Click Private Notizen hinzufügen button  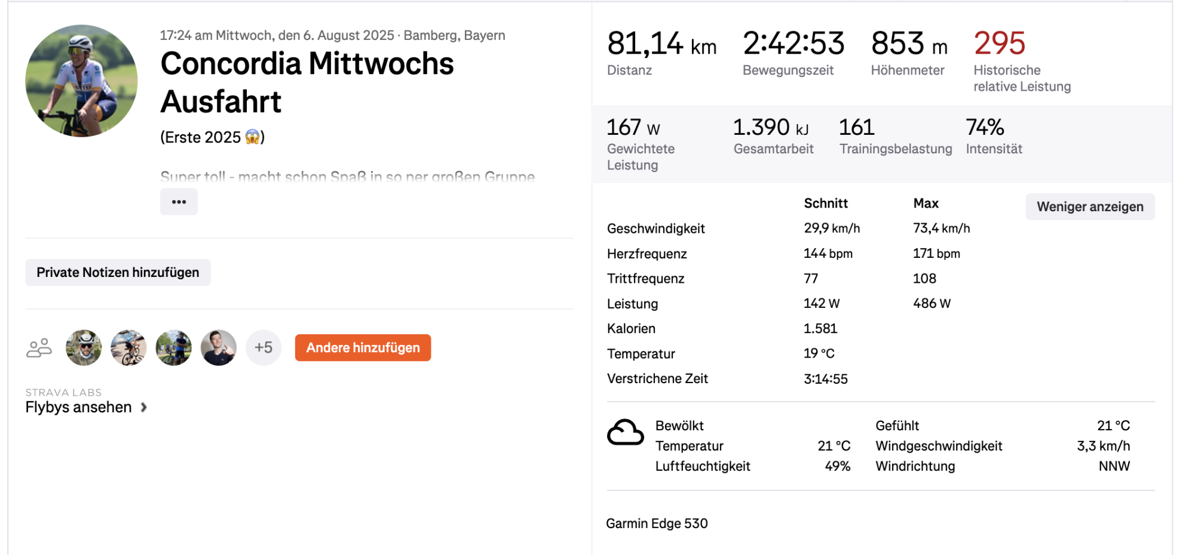point(118,272)
